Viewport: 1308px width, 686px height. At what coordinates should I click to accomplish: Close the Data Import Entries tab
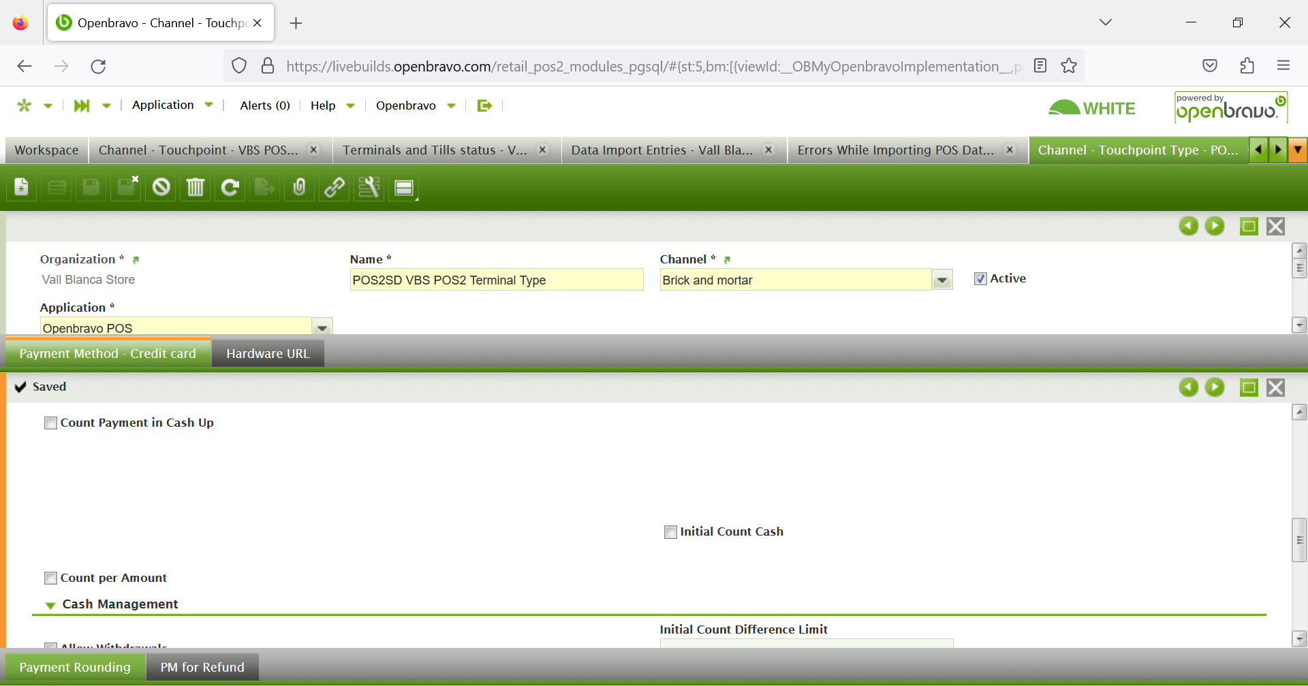(768, 150)
